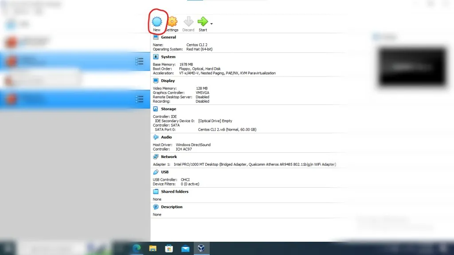The image size is (454, 255).
Task: Select the audio controller value "ICH AC97"
Action: [x=184, y=149]
